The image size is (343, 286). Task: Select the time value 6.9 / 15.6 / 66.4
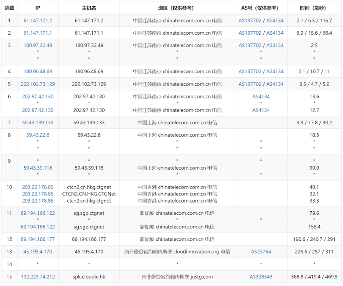314,33
